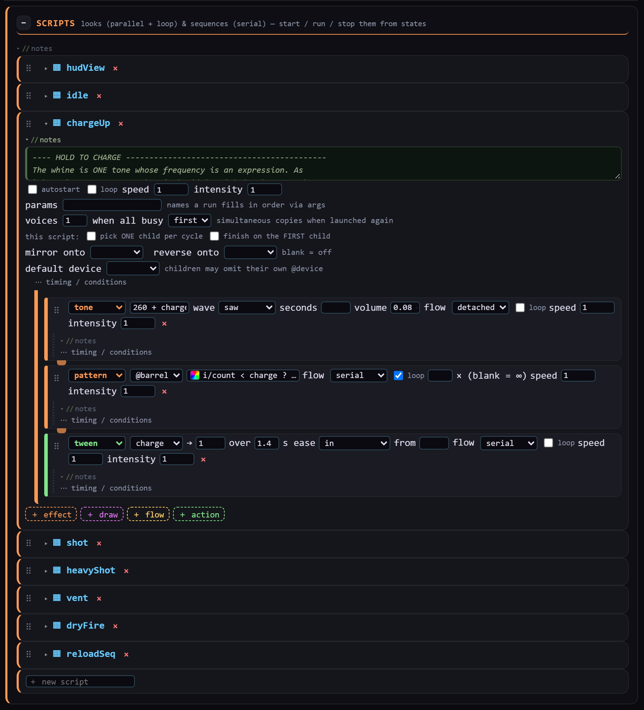
Task: Delete the tone child row
Action: [x=165, y=323]
